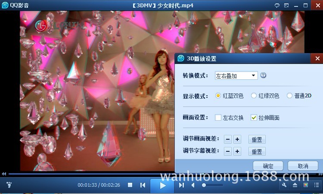Enable the 左右交换 checkbox
This screenshot has height=194, width=323.
(218, 118)
